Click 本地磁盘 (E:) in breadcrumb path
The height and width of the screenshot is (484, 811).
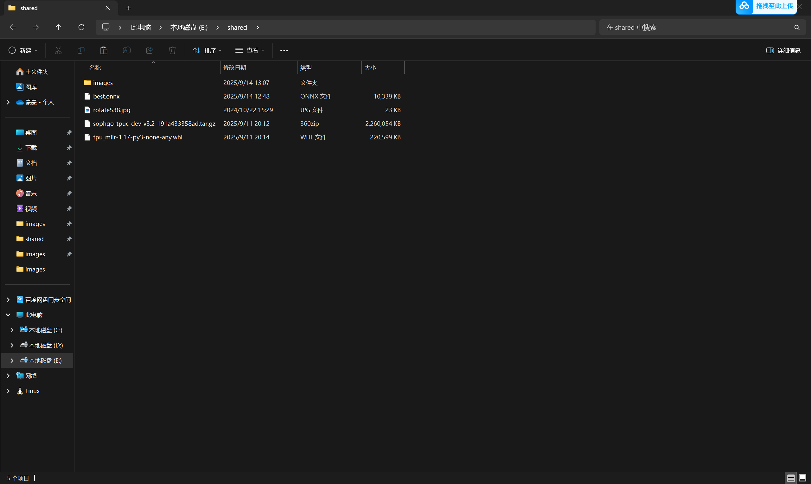click(188, 27)
